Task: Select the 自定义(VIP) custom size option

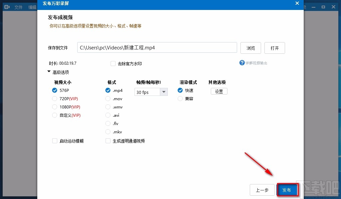Action: 54,115
